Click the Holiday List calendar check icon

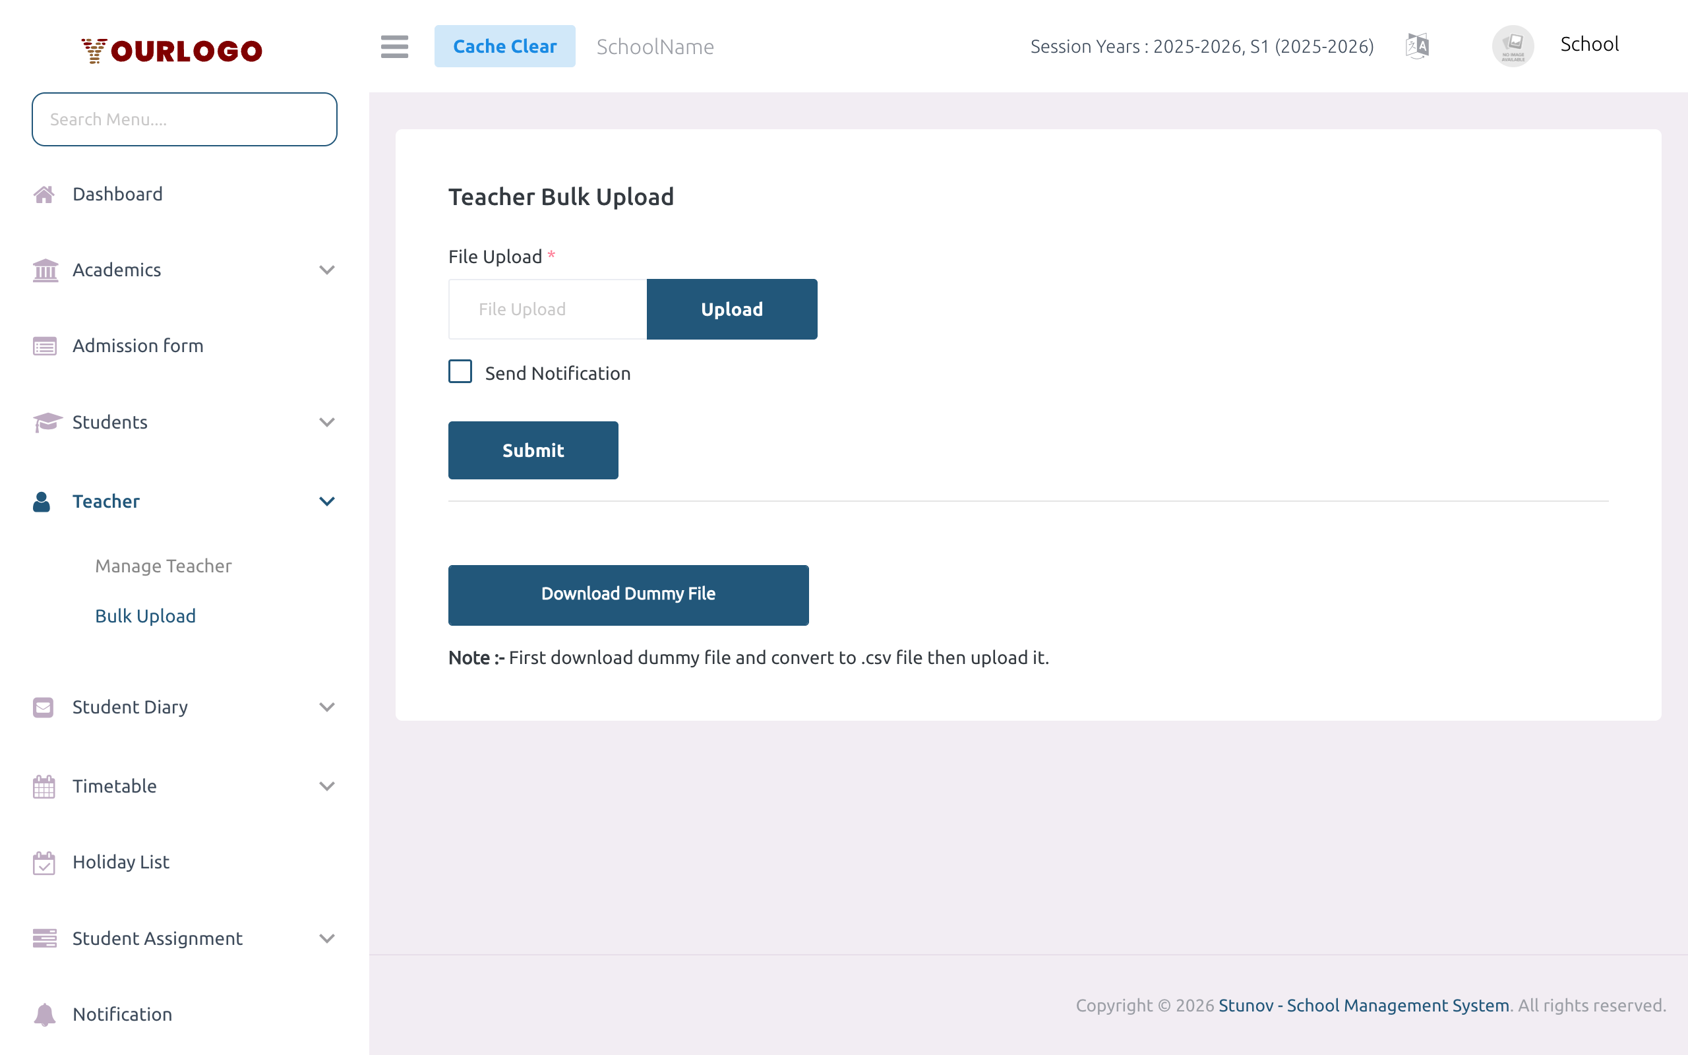(x=44, y=862)
